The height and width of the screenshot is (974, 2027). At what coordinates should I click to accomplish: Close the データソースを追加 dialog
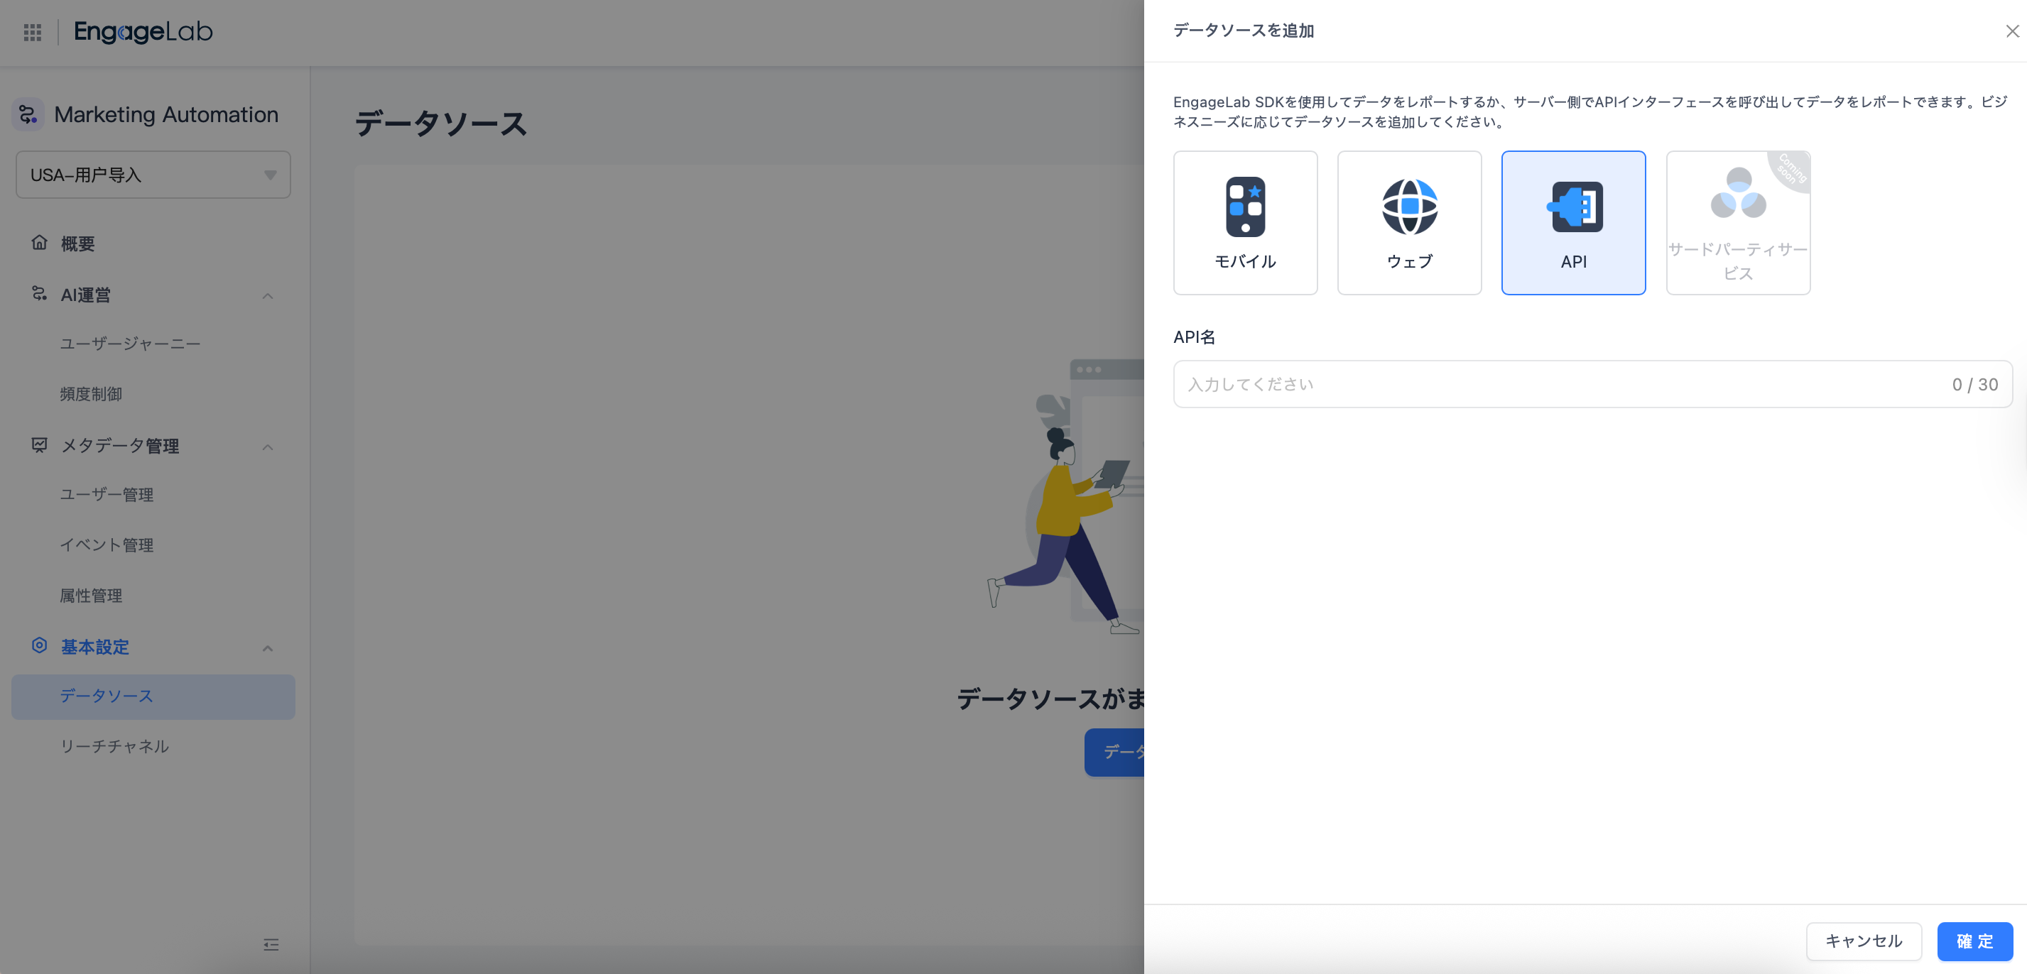pyautogui.click(x=2011, y=31)
